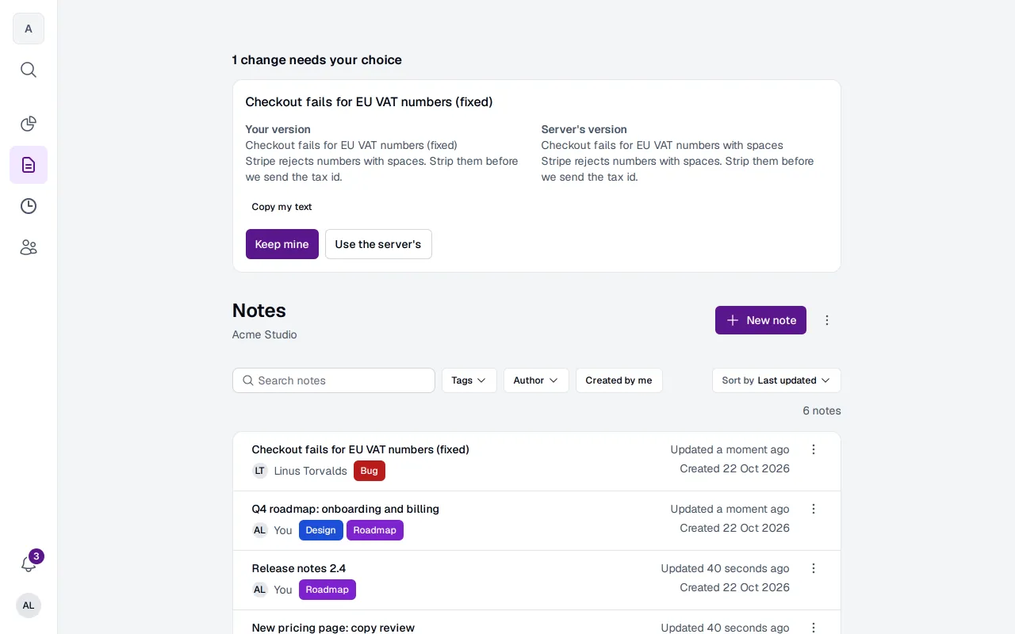Click the red Bug tag
The width and height of the screenshot is (1015, 634).
click(x=370, y=471)
